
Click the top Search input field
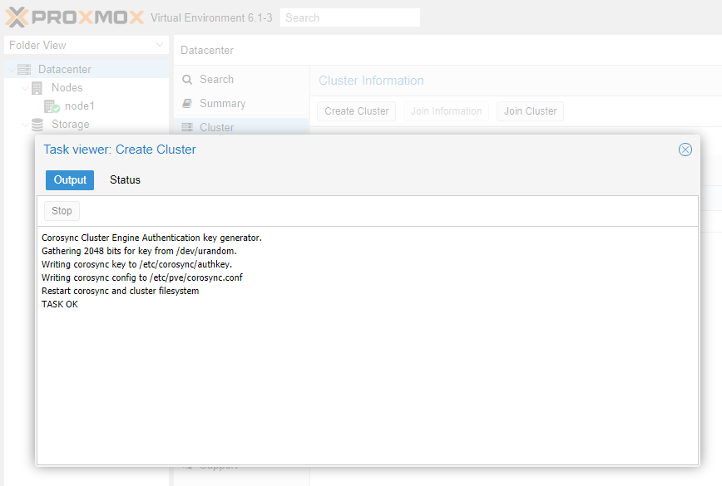coord(349,17)
